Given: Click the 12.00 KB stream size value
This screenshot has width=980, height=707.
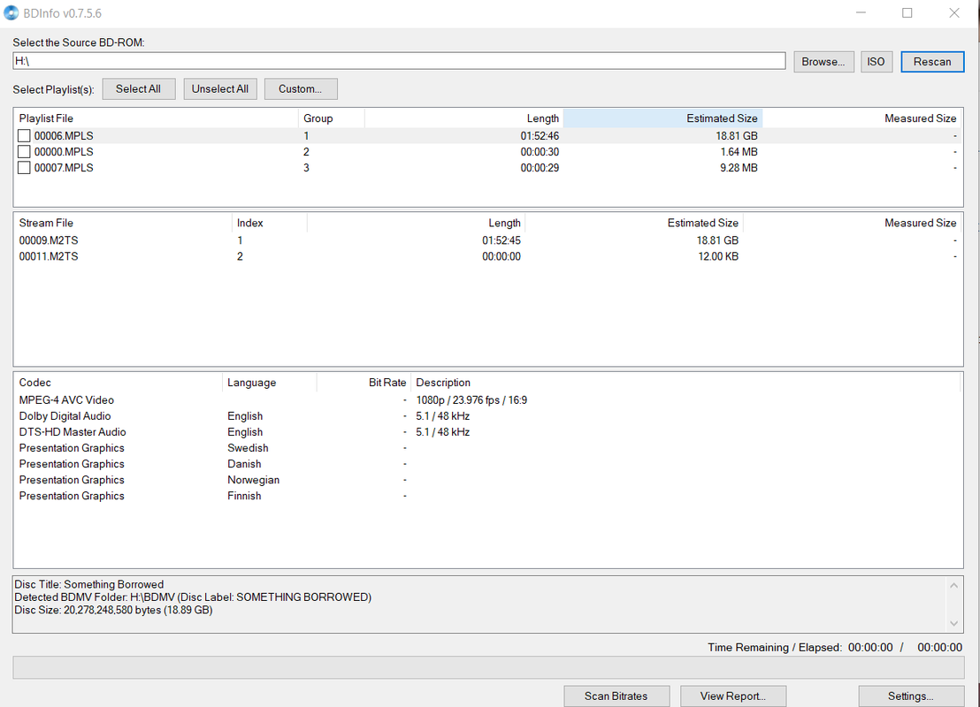Looking at the screenshot, I should pyautogui.click(x=718, y=256).
